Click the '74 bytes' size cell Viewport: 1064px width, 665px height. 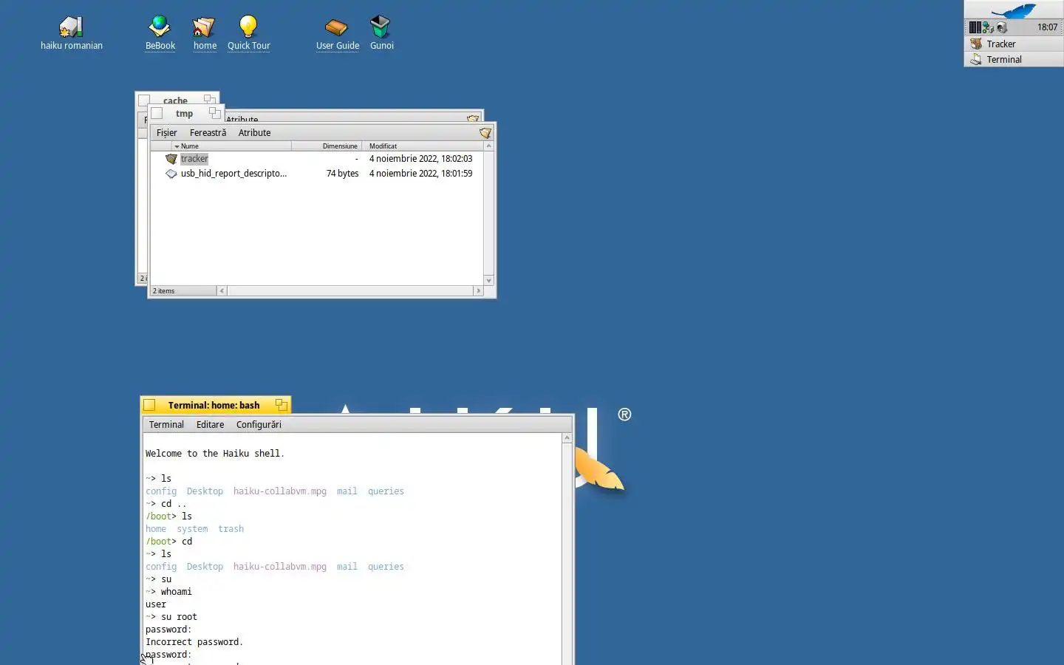click(x=342, y=174)
